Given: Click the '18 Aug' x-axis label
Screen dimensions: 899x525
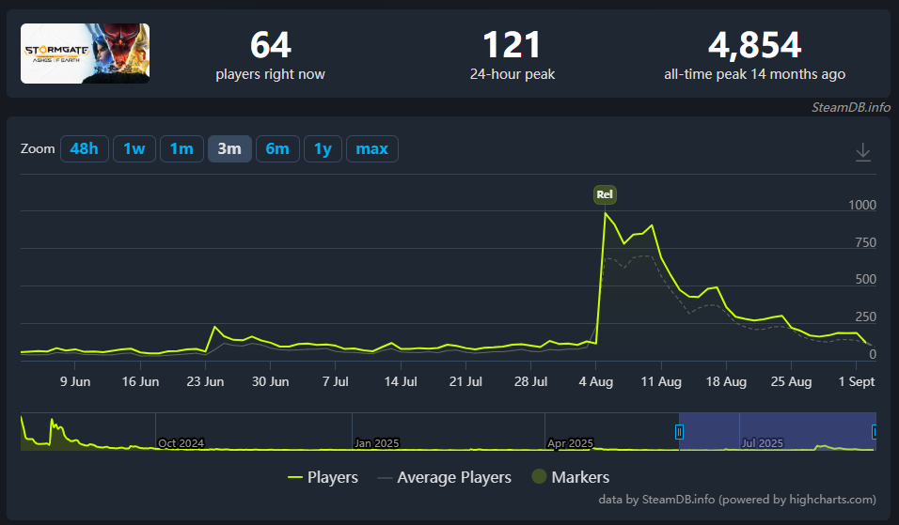Looking at the screenshot, I should click(726, 381).
